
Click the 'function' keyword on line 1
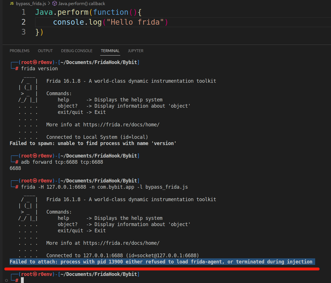(x=111, y=12)
